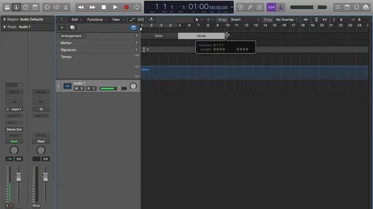Open the Edit menu
Image resolution: width=373 pixels, height=209 pixels.
[76, 20]
